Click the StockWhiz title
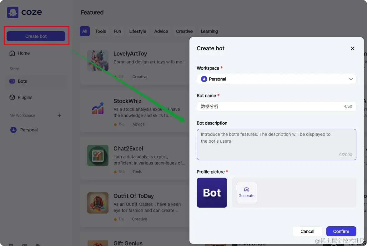The image size is (367, 246). pyautogui.click(x=127, y=101)
